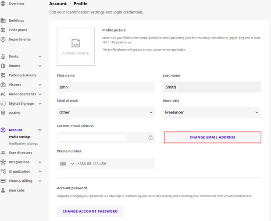Expand the Desks menu chevron

click(x=40, y=57)
